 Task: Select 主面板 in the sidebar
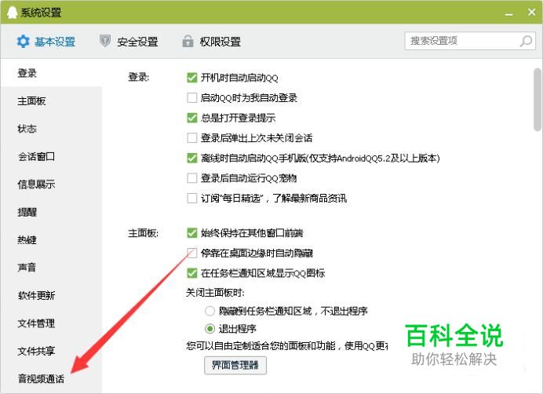[x=51, y=100]
